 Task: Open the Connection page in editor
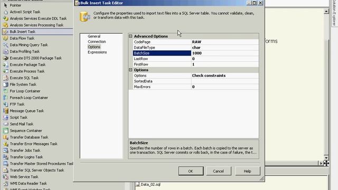pos(97,42)
